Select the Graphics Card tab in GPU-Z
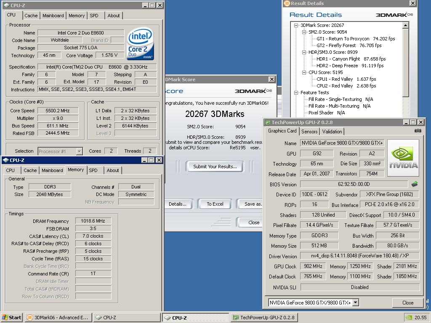 [x=282, y=131]
